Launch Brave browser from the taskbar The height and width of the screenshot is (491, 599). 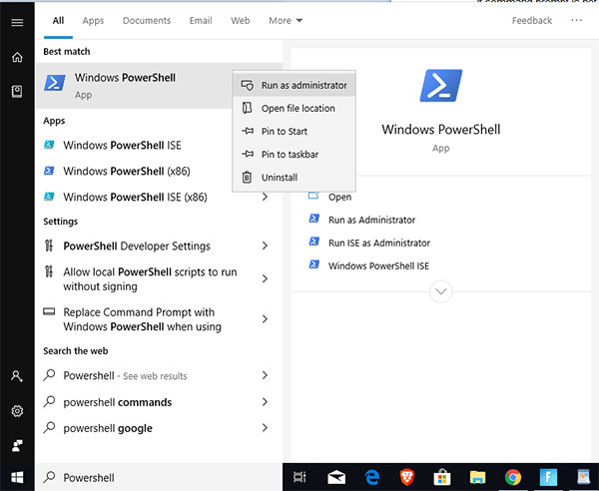(x=407, y=477)
